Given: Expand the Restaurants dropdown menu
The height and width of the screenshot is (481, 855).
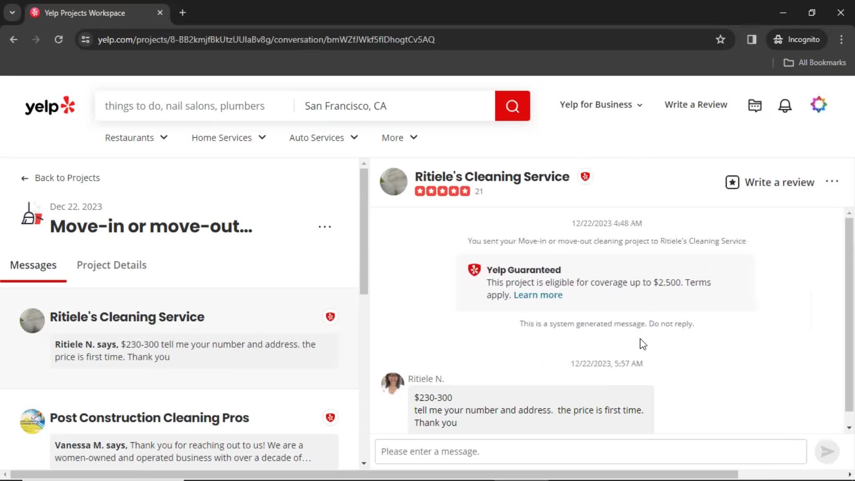Looking at the screenshot, I should [x=135, y=138].
